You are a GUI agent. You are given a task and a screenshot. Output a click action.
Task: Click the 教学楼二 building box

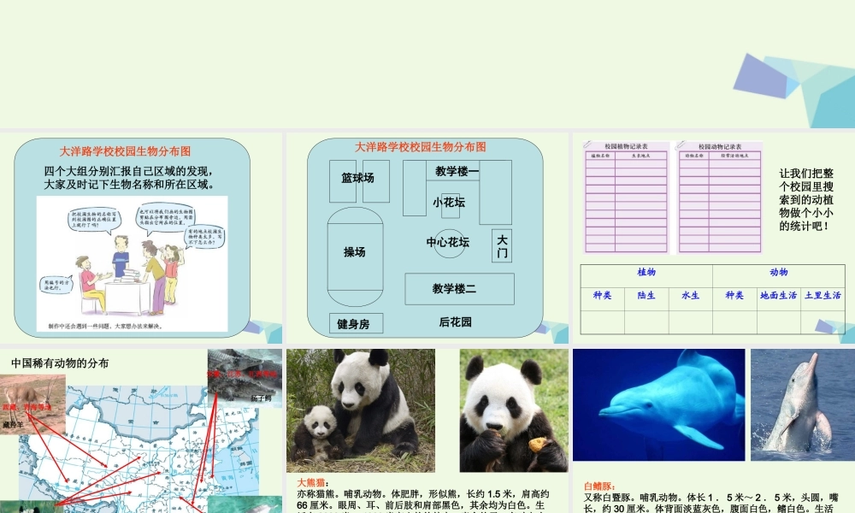click(459, 289)
